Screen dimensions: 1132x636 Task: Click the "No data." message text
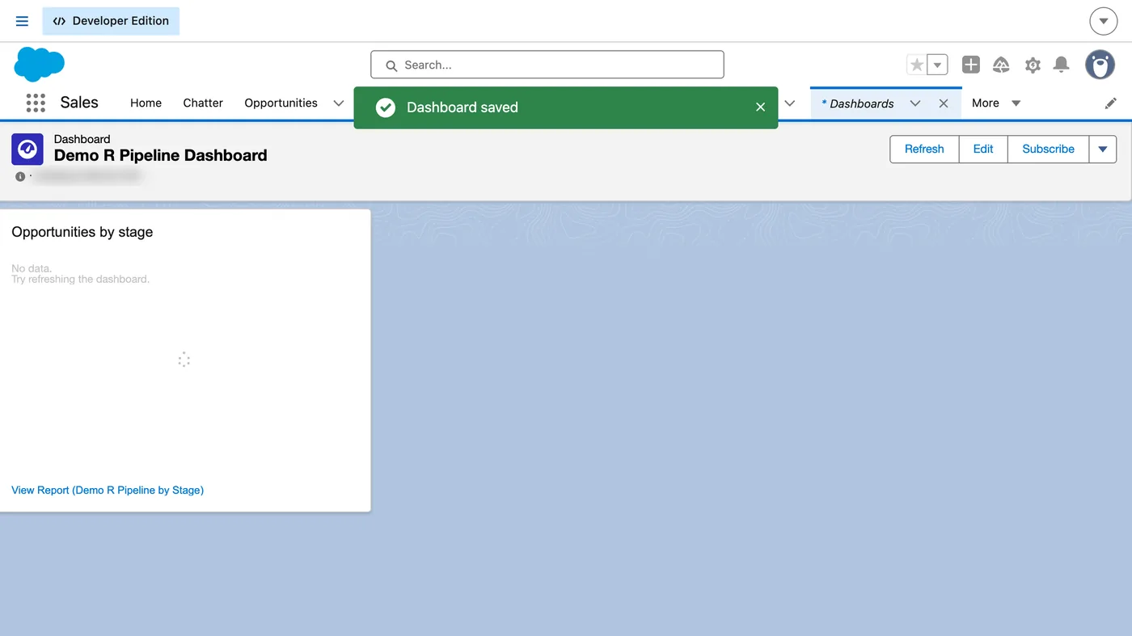(x=32, y=268)
